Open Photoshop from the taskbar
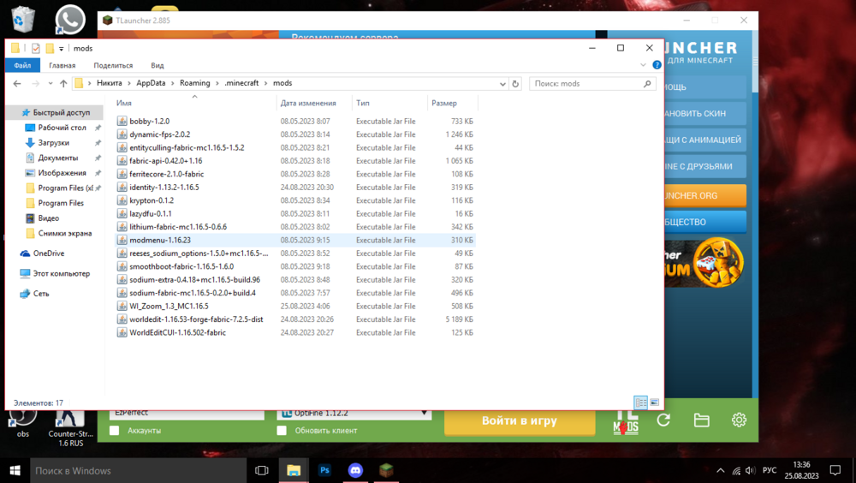The width and height of the screenshot is (856, 483). click(x=324, y=470)
